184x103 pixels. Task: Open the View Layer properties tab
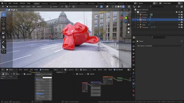click(133, 54)
